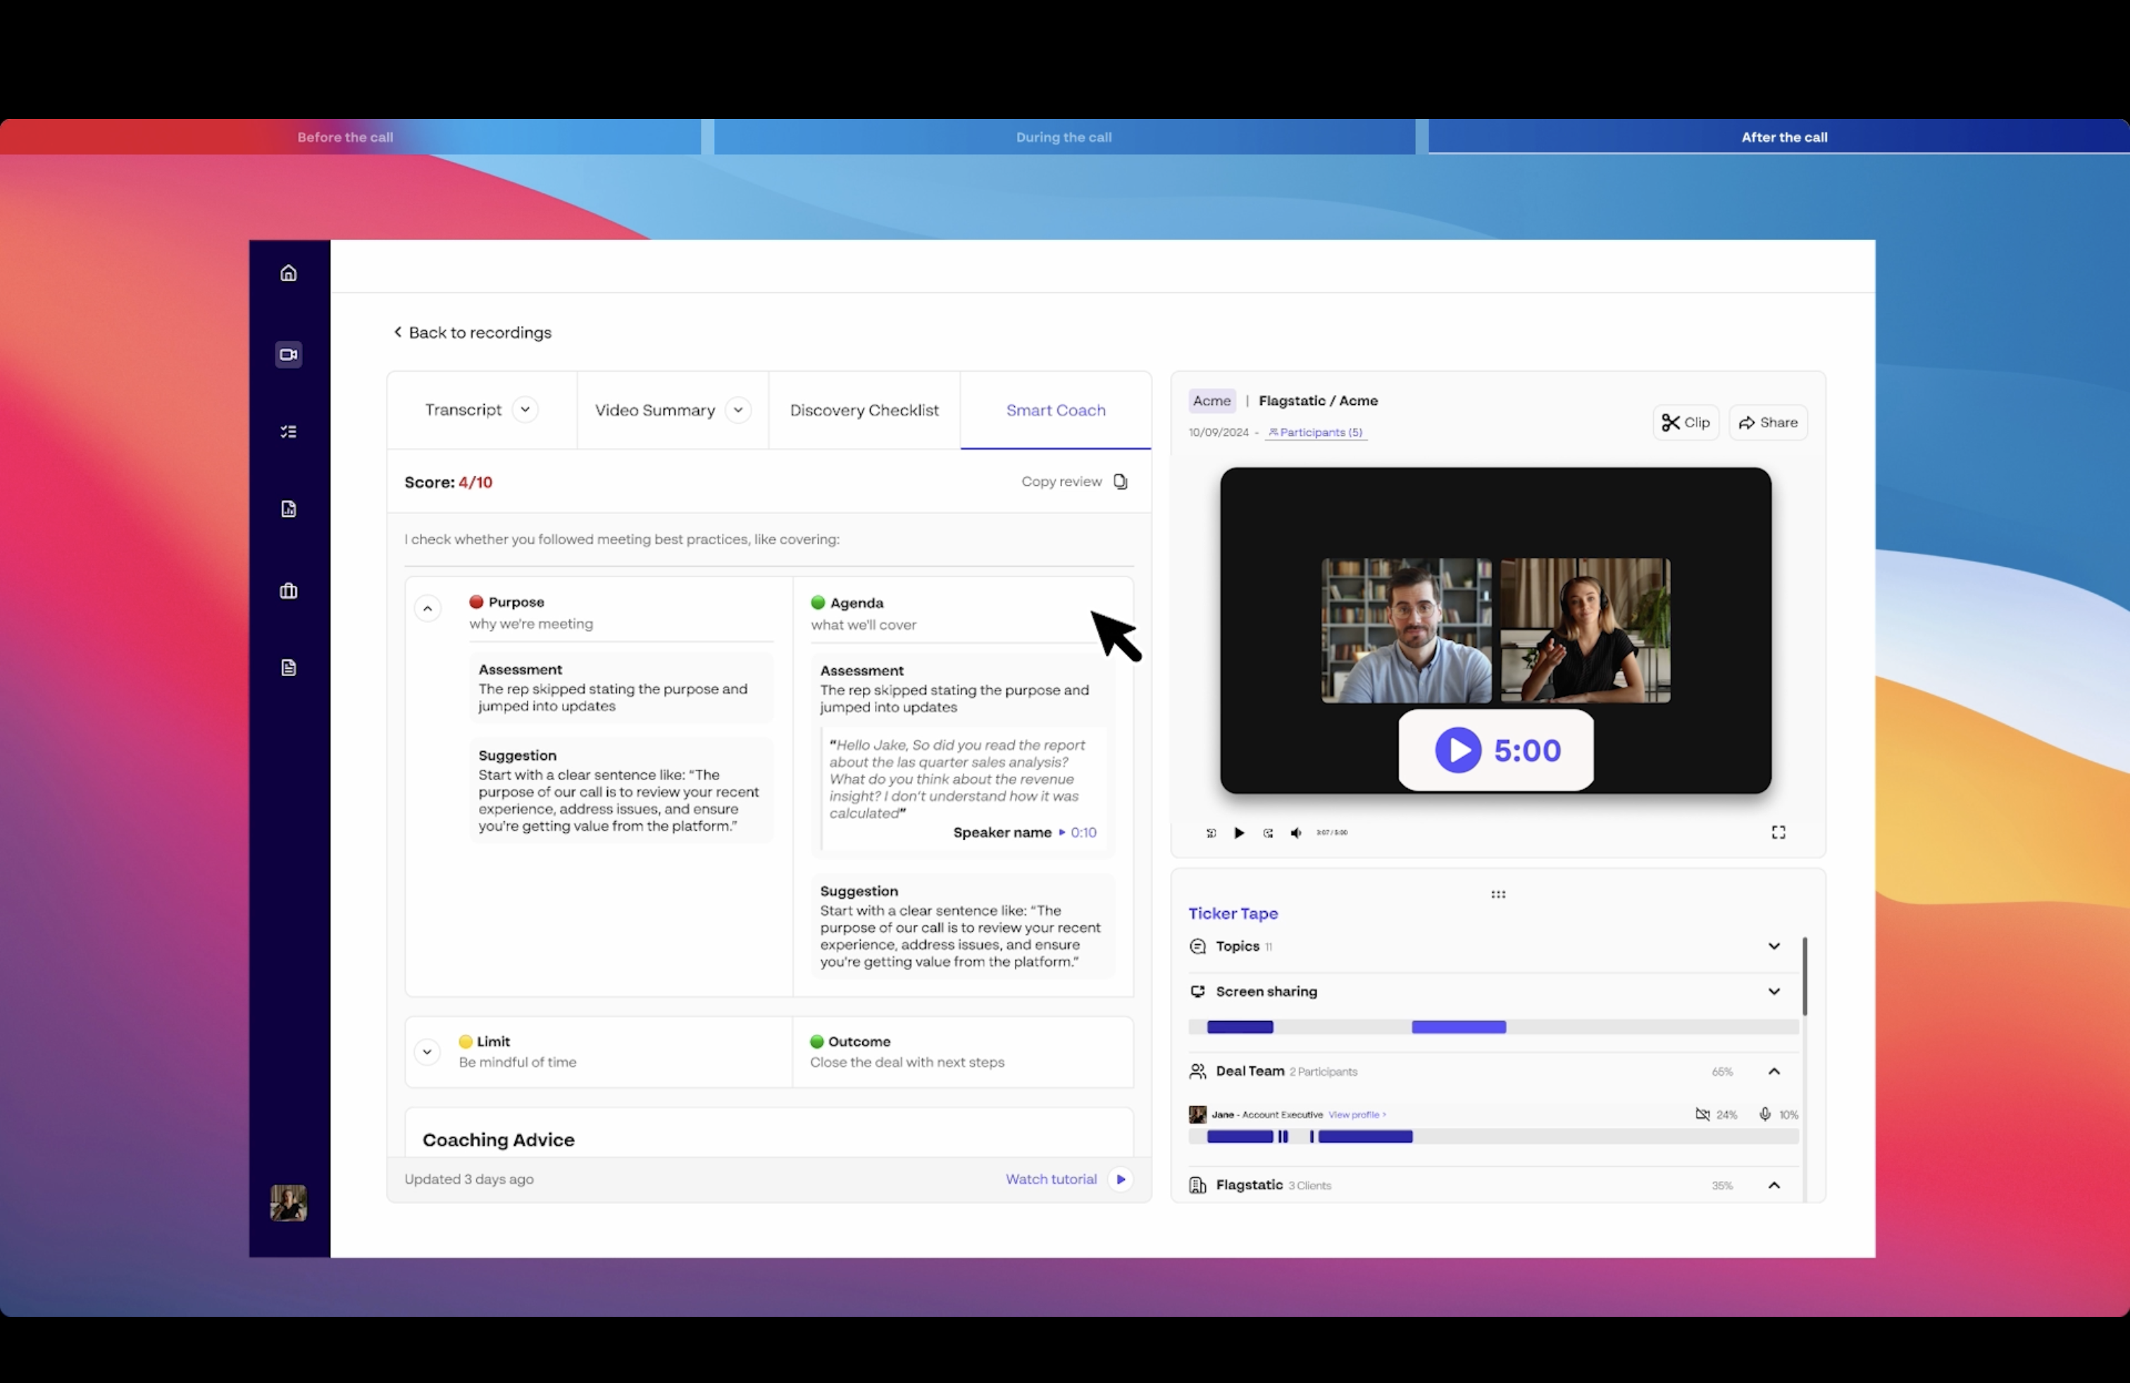Open the briefcase icon in the sidebar

pos(288,590)
